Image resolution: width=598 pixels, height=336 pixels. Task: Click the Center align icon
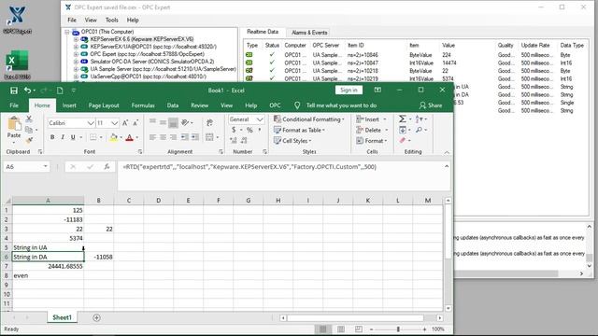pyautogui.click(x=163, y=137)
